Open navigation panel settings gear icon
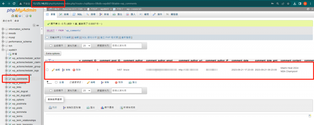 (27, 16)
